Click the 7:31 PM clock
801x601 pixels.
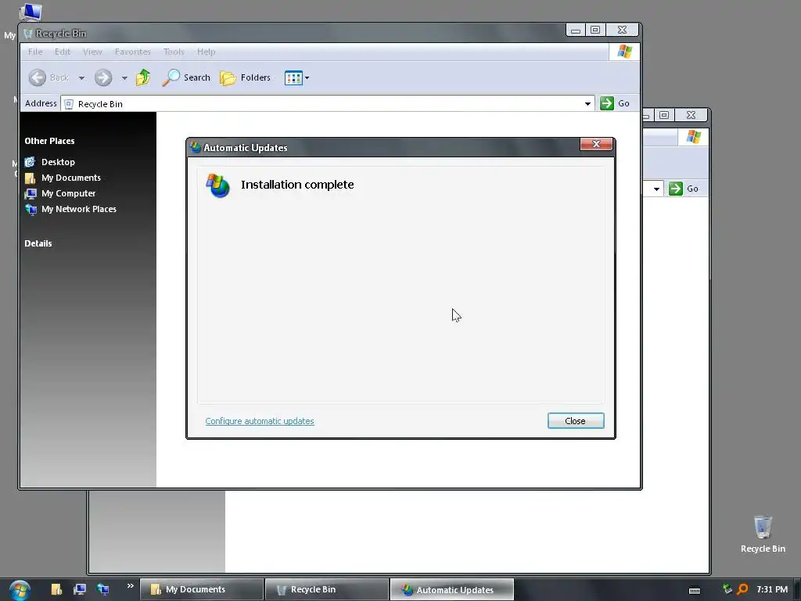coord(772,589)
